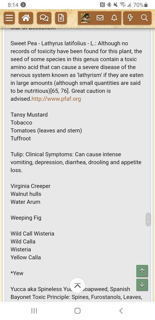Tap the green up arrow button
The width and height of the screenshot is (155, 320).
pyautogui.click(x=142, y=271)
